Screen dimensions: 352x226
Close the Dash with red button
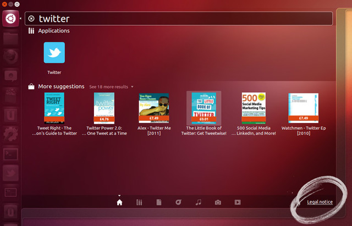(4, 4)
